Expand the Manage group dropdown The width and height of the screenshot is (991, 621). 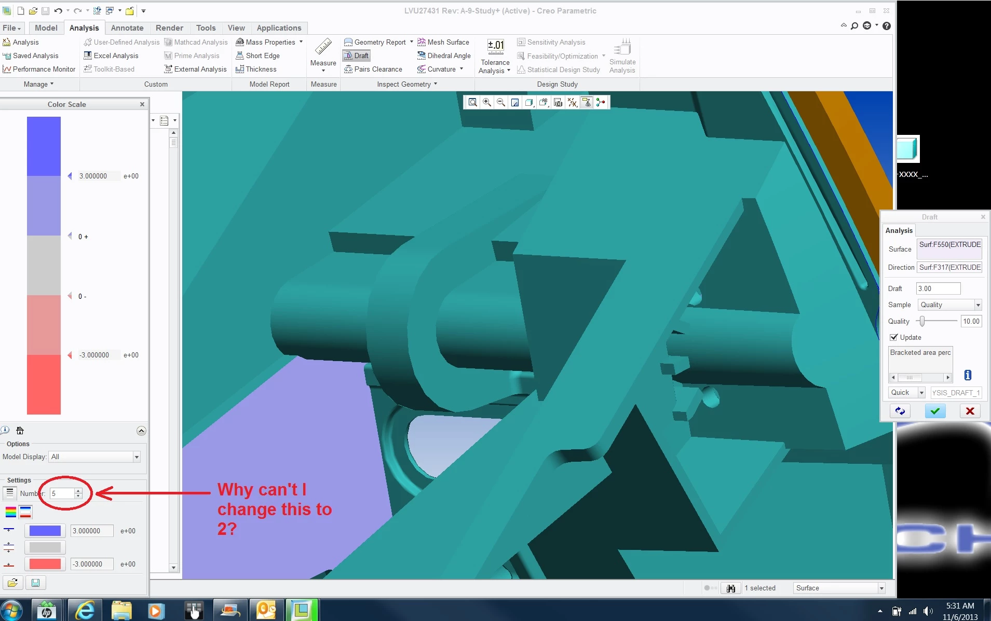(39, 84)
